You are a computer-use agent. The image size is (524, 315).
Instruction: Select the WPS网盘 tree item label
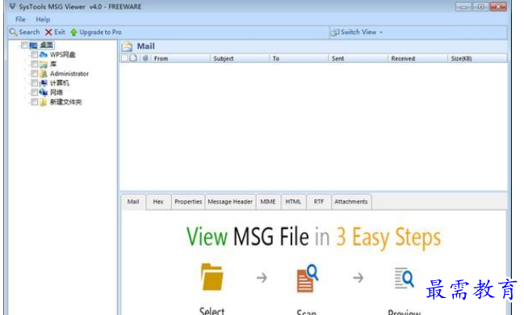[63, 54]
